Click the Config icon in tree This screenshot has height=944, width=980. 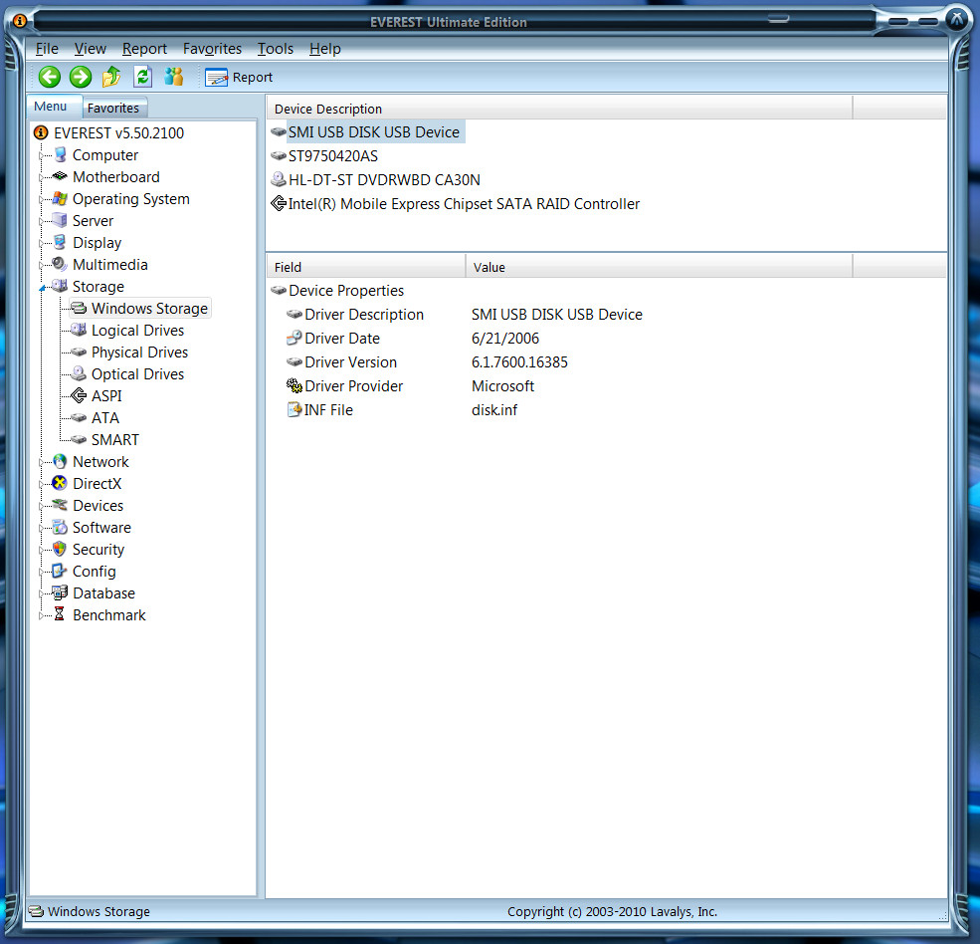pos(60,571)
